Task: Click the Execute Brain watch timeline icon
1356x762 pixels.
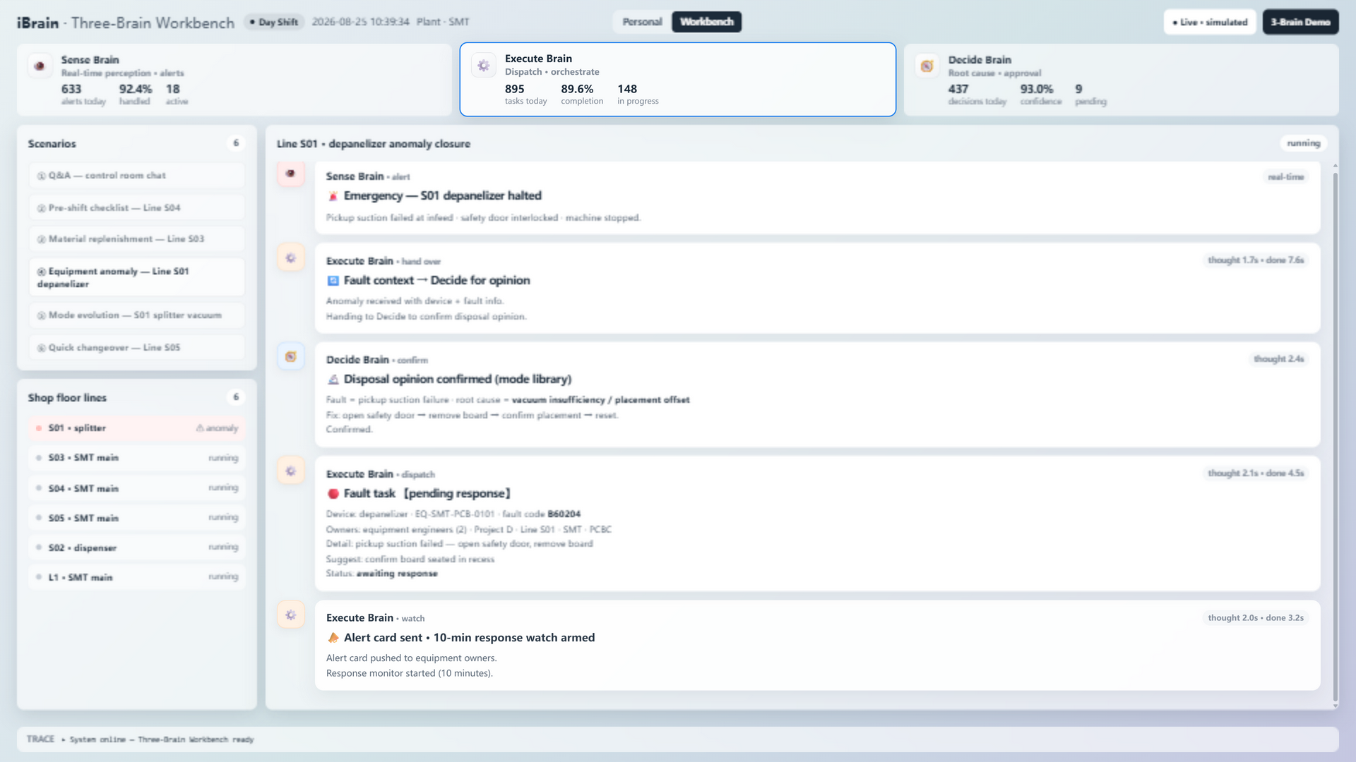Action: click(290, 615)
